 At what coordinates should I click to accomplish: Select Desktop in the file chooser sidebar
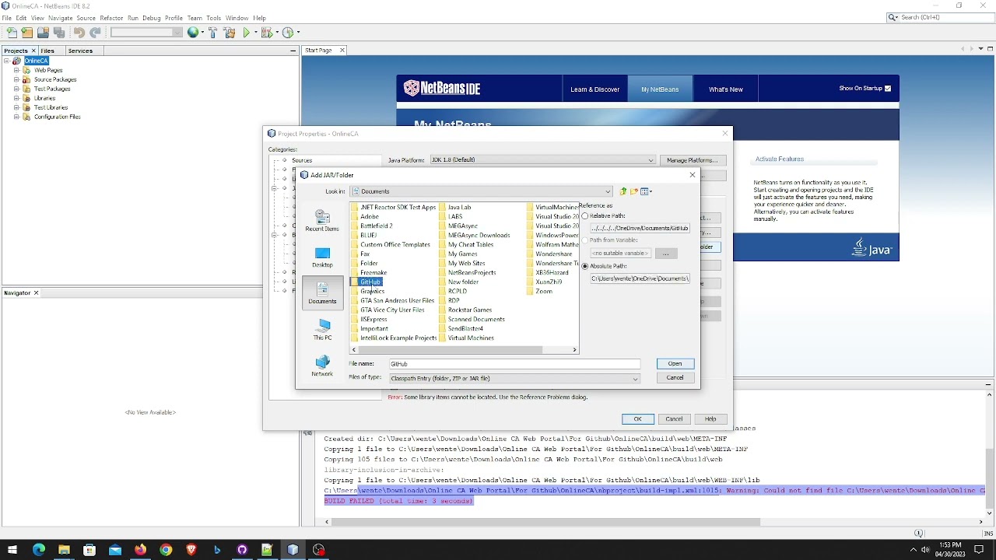click(322, 257)
